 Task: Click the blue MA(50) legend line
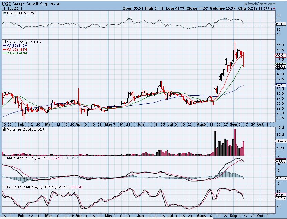click(4, 46)
